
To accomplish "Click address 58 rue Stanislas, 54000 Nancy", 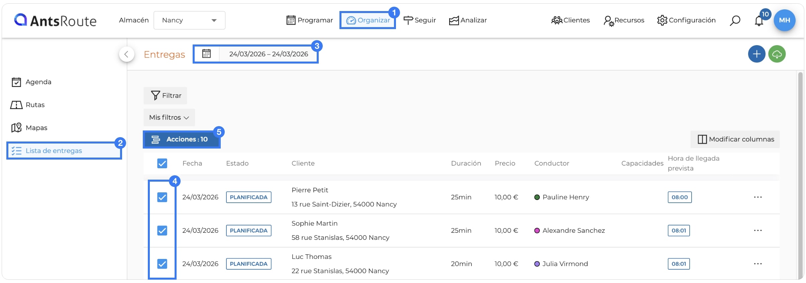I will 340,238.
